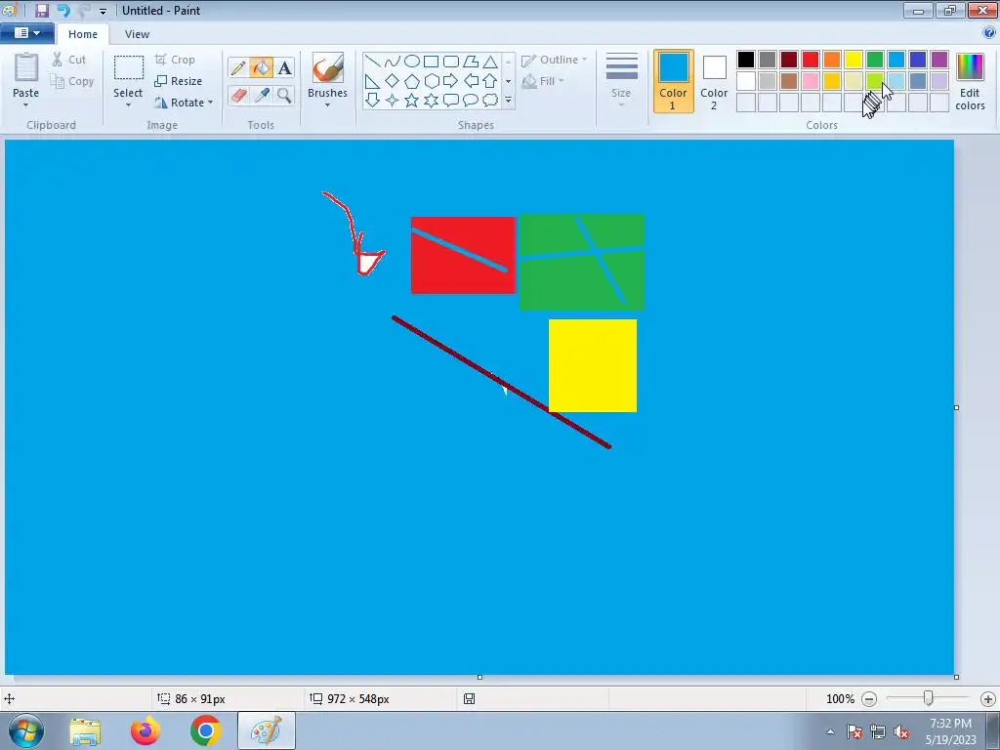Viewport: 1000px width, 750px height.
Task: Choose the Left arrow shape
Action: 471,81
